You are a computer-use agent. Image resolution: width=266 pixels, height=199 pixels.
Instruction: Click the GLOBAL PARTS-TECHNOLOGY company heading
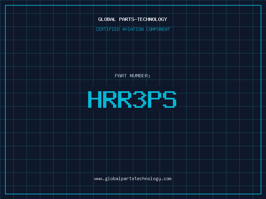[133, 19]
